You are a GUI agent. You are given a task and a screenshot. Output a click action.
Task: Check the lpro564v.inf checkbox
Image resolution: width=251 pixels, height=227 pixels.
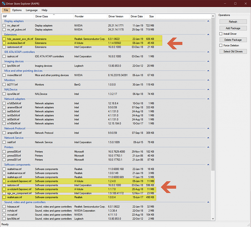click(x=4, y=66)
